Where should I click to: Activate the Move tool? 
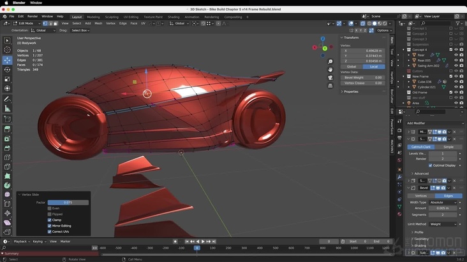pyautogui.click(x=8, y=60)
